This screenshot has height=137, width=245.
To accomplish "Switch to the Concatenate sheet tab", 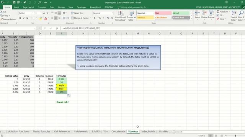I will [118, 132].
